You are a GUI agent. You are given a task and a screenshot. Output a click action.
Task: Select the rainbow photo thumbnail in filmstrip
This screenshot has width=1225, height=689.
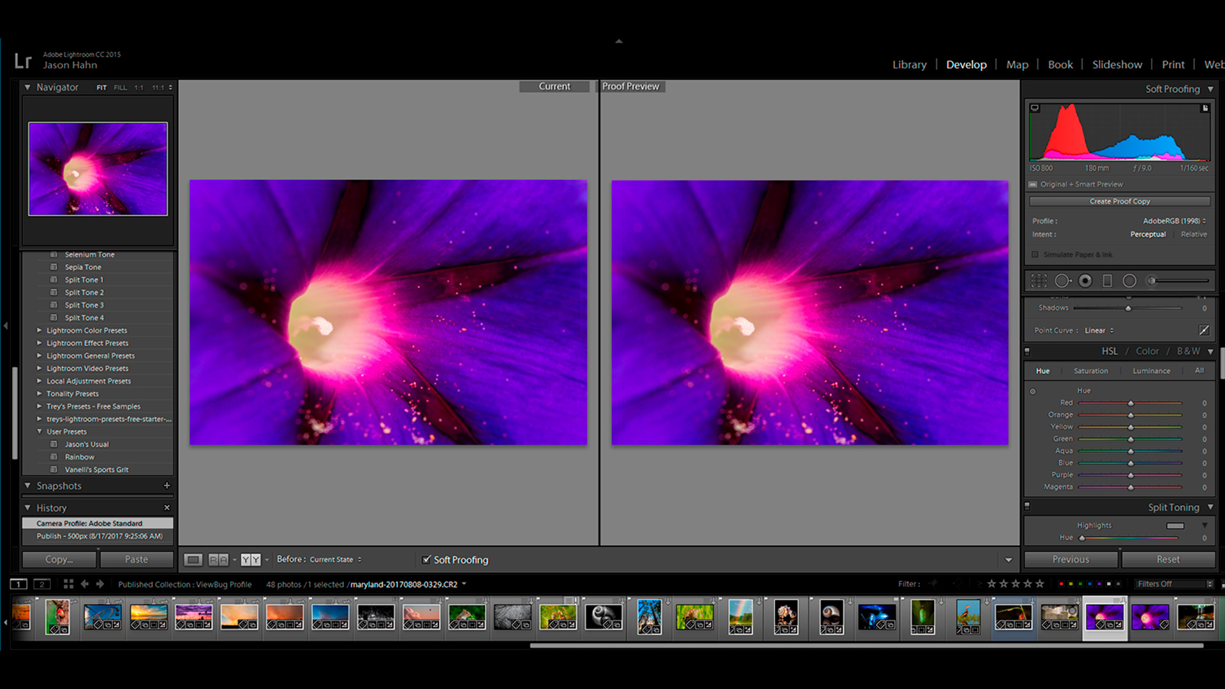(740, 617)
